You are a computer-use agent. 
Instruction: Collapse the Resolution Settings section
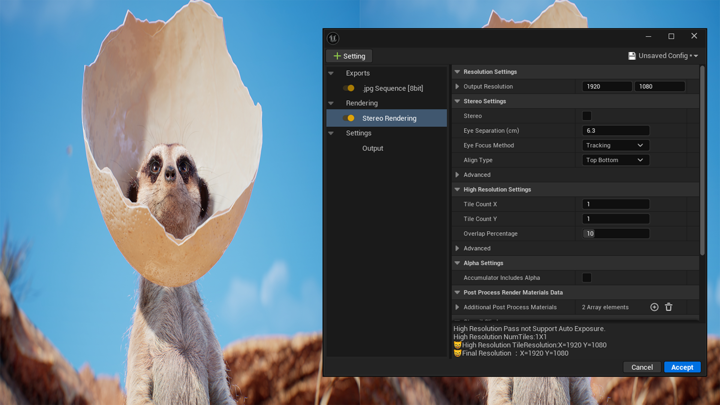coord(457,72)
